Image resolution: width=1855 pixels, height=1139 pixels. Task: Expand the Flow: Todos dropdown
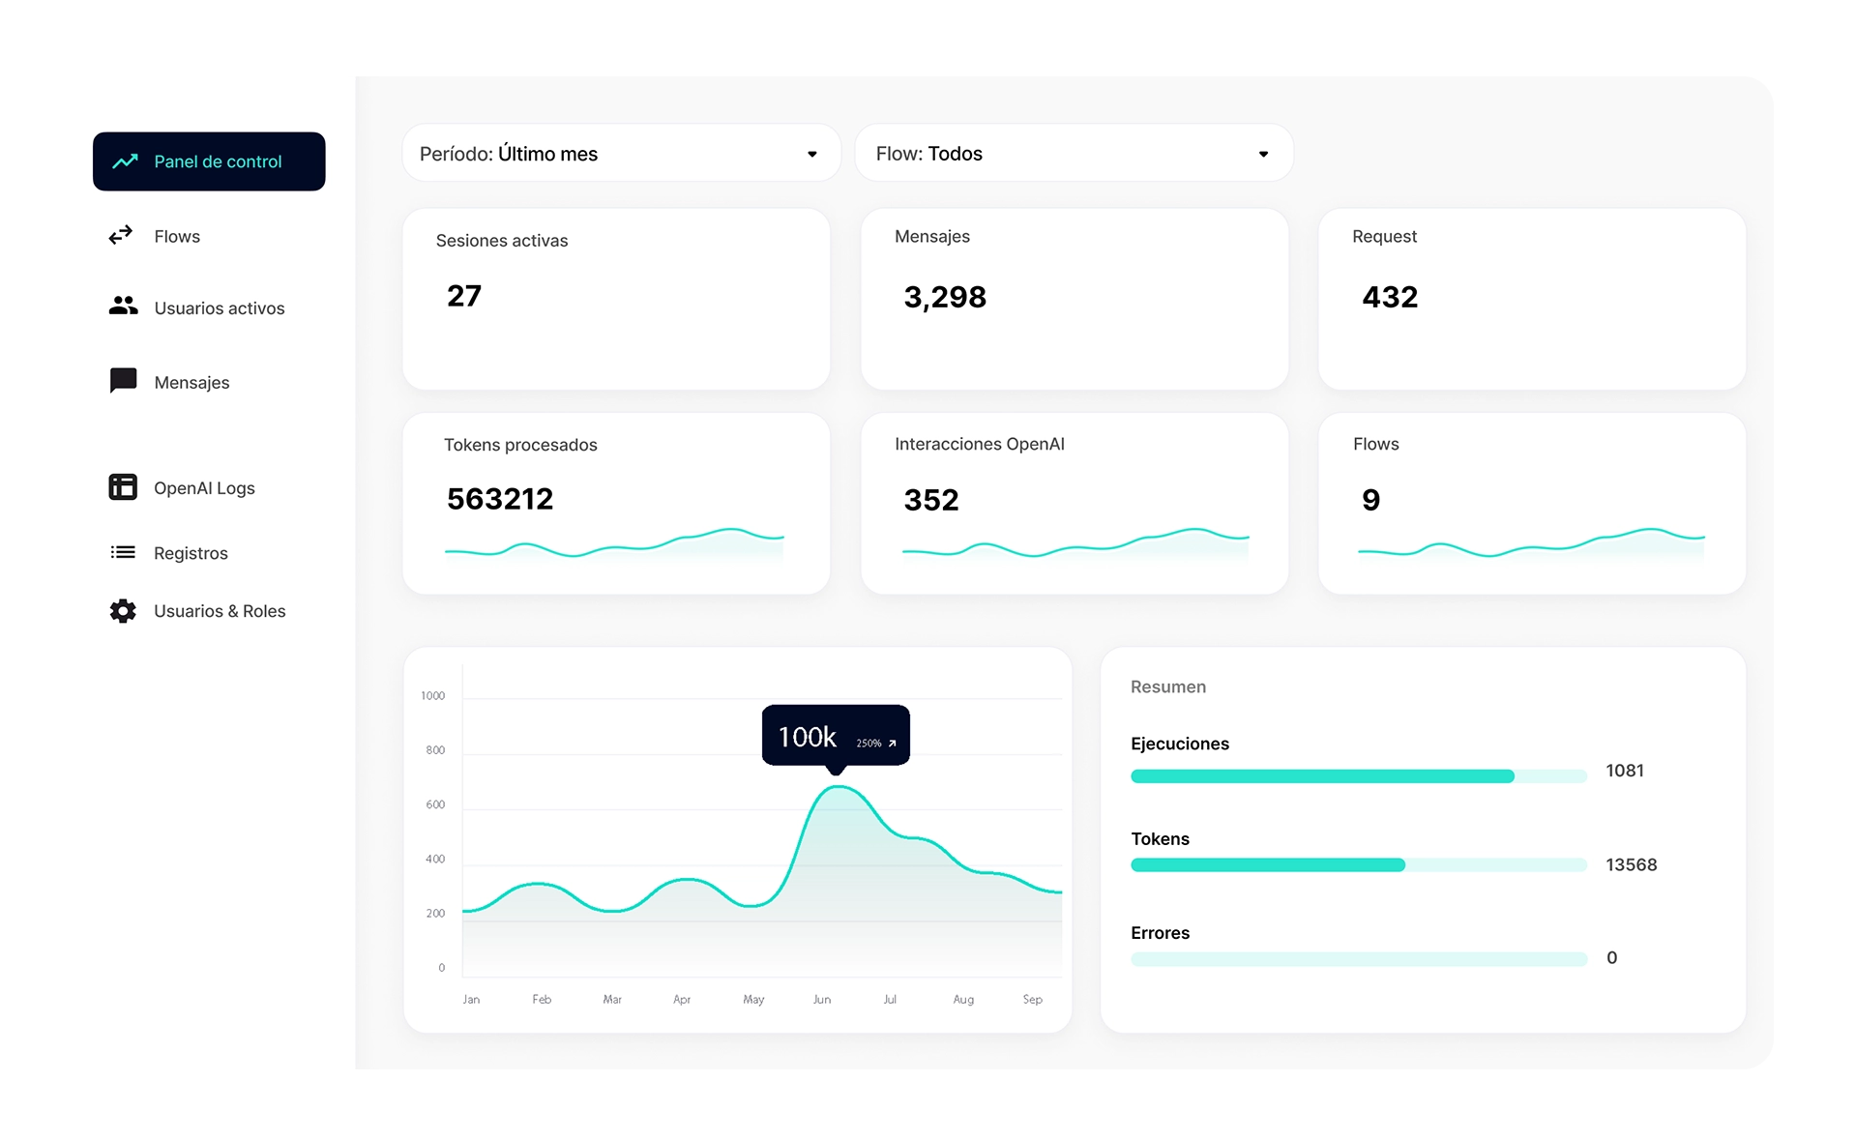[x=1074, y=154]
